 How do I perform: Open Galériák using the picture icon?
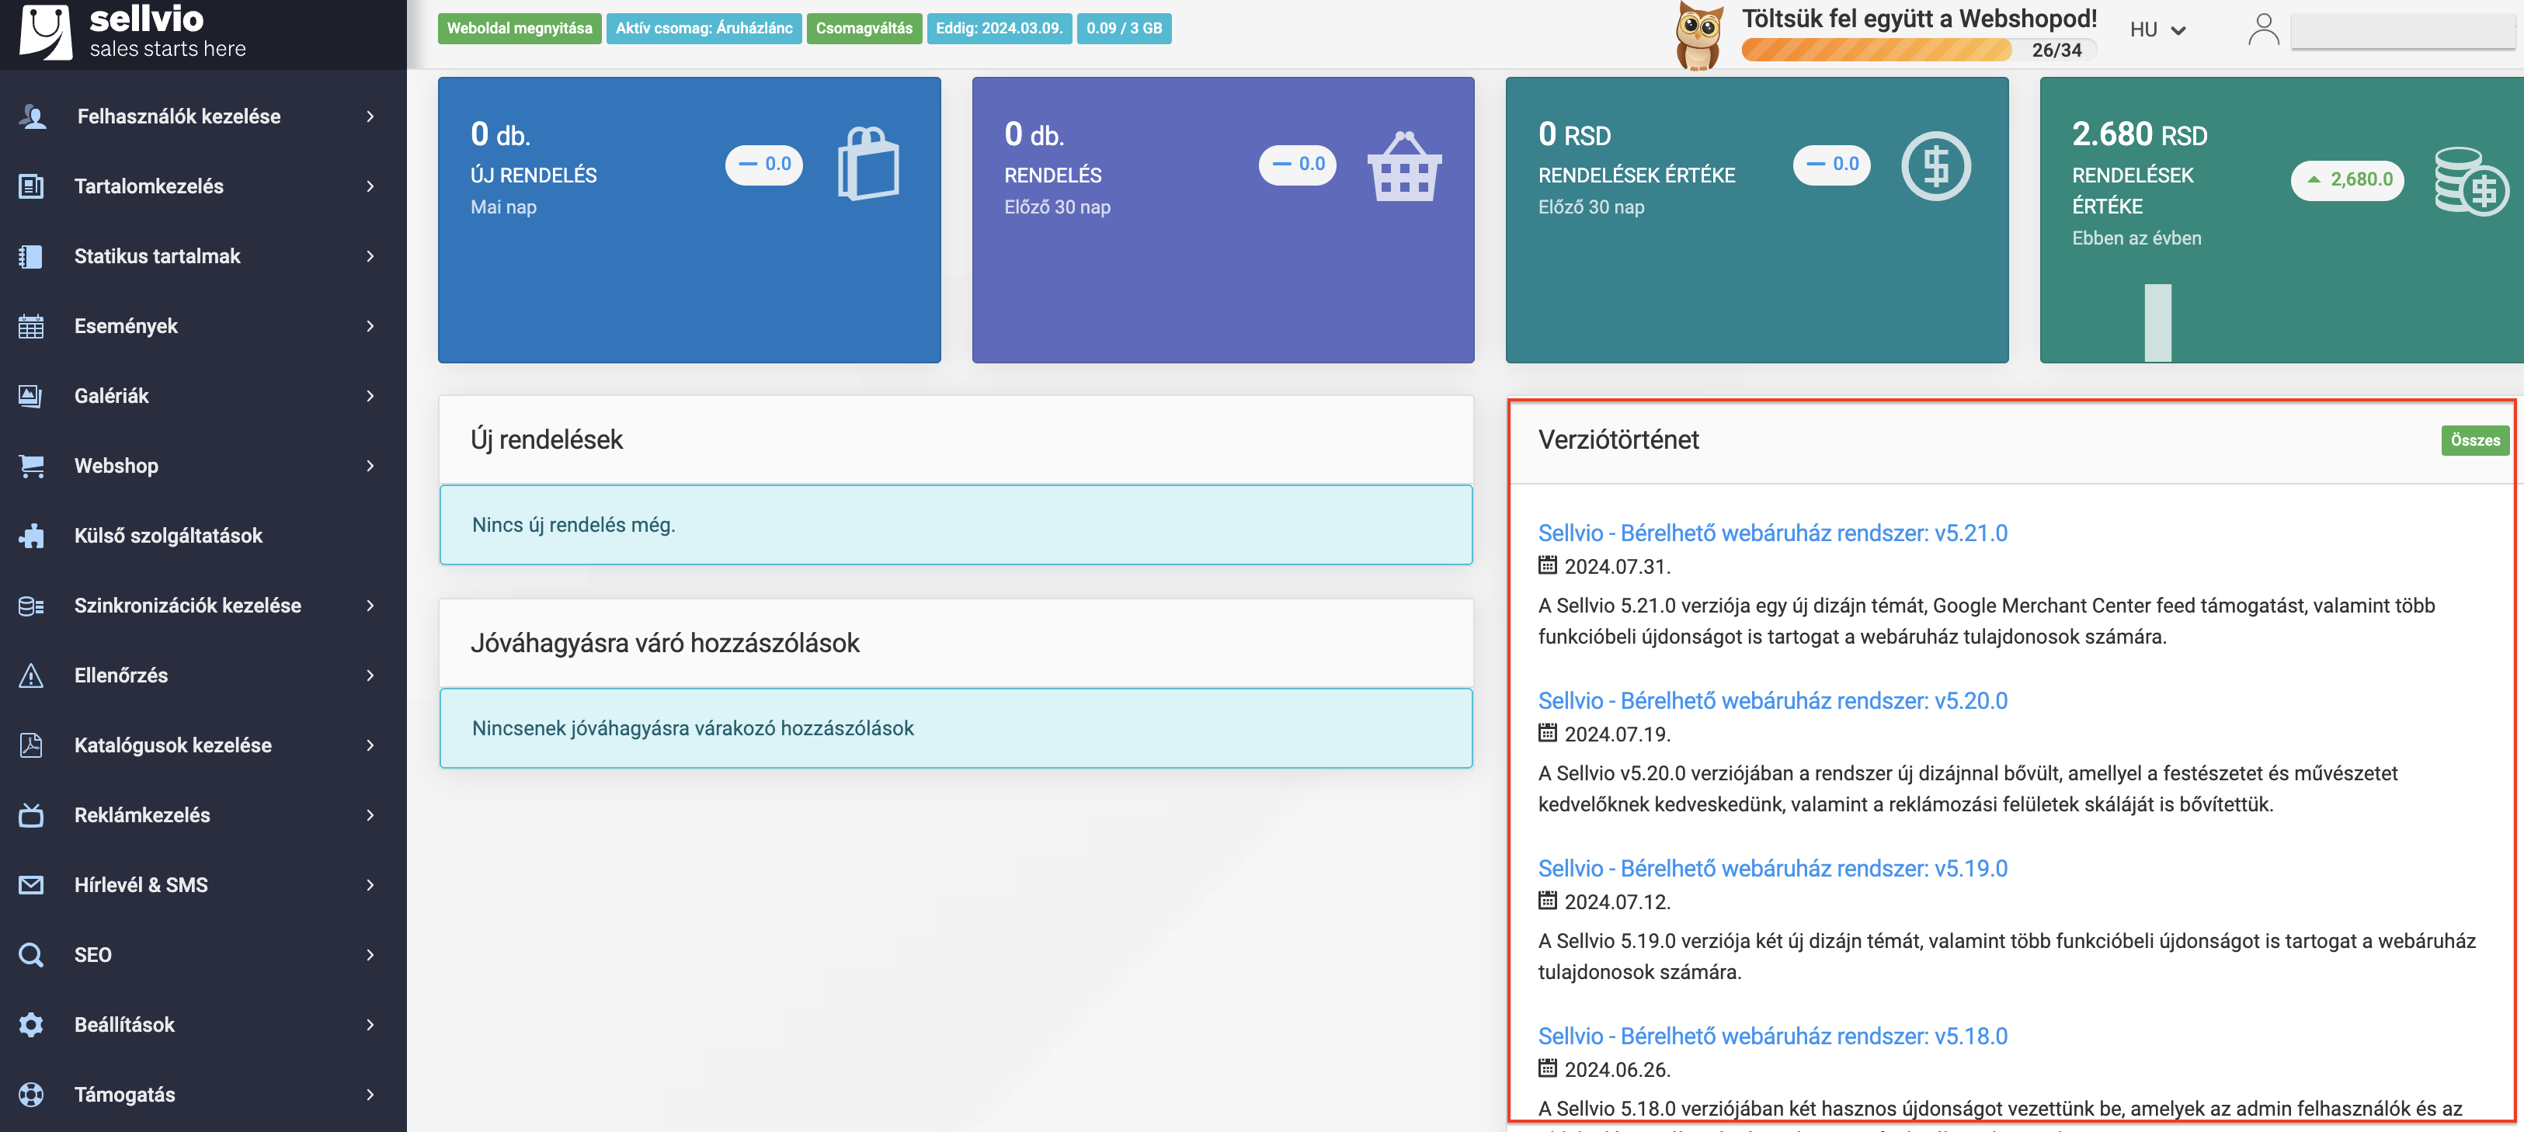click(x=30, y=396)
